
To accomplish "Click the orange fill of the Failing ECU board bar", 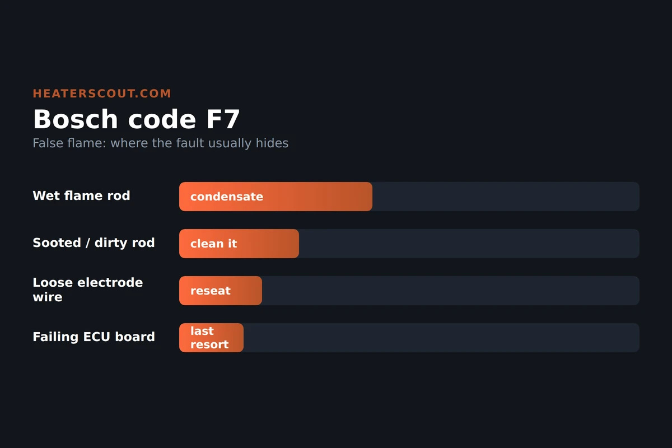I will pos(211,338).
